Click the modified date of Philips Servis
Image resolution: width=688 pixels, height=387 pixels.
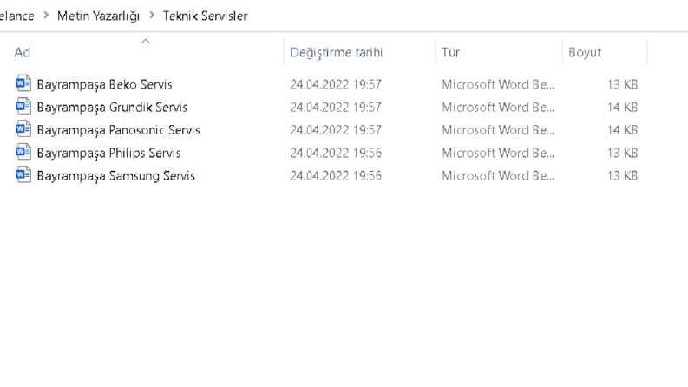(336, 153)
